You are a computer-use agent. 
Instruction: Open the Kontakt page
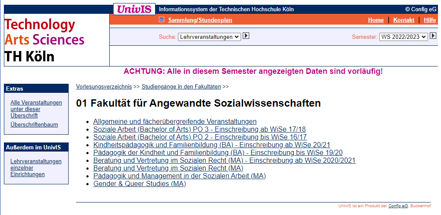[x=403, y=20]
